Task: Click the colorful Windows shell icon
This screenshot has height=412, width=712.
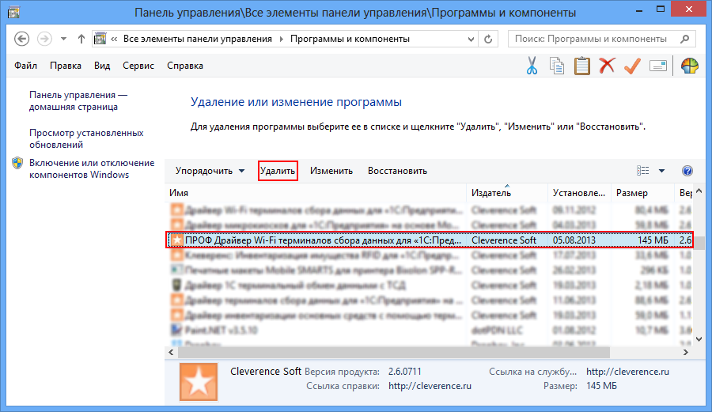Action: [x=689, y=66]
